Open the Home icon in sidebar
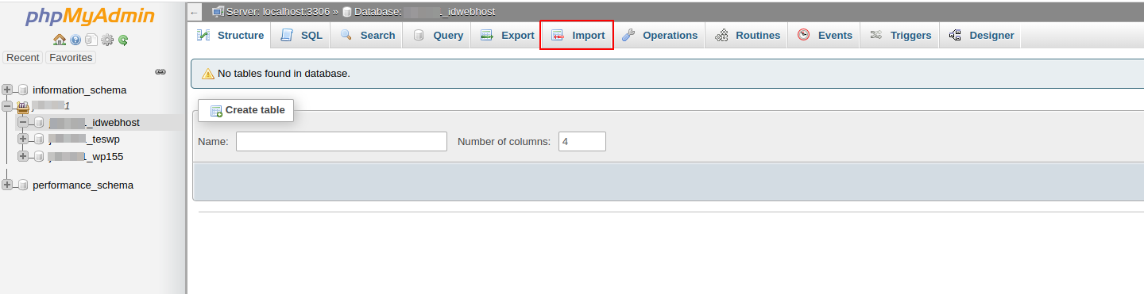 (x=60, y=40)
